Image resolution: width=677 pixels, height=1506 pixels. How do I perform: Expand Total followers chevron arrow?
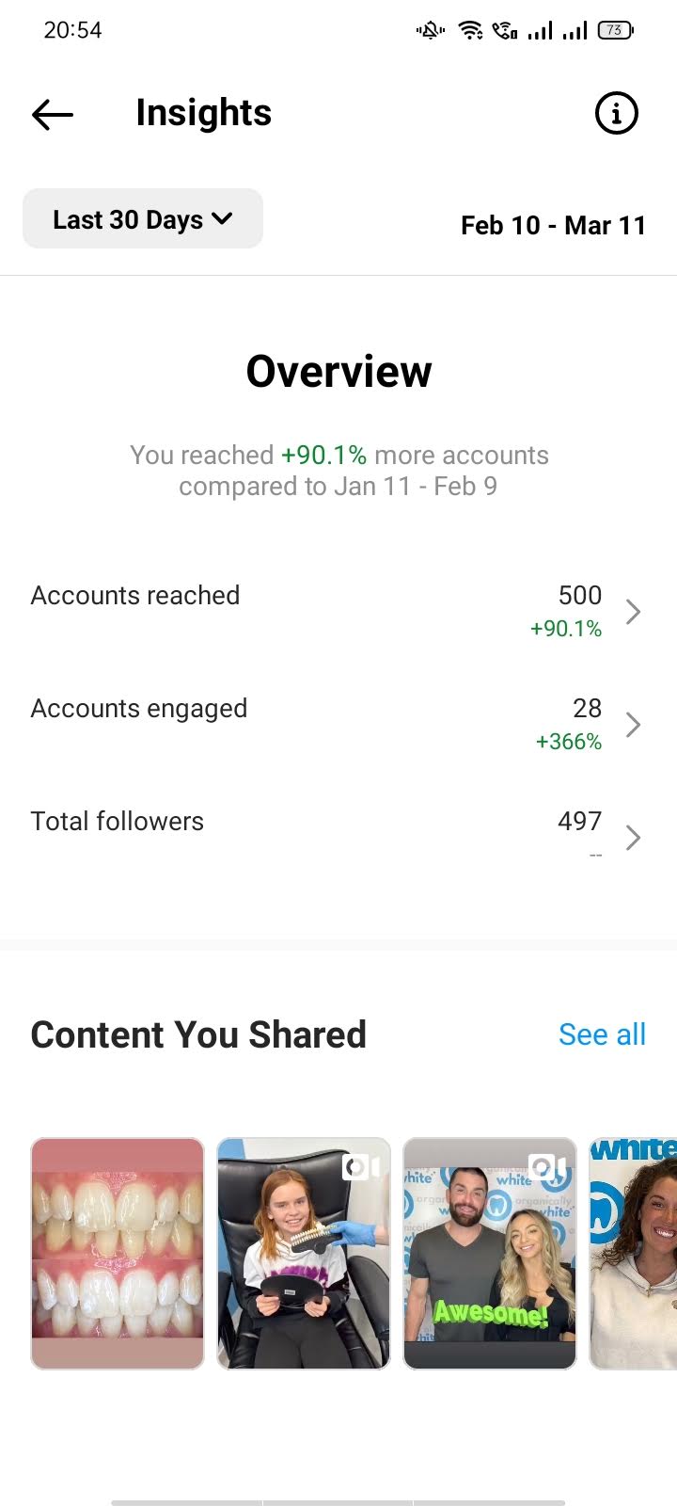633,838
